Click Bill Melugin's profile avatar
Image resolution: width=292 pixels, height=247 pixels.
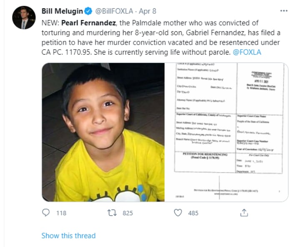point(23,17)
